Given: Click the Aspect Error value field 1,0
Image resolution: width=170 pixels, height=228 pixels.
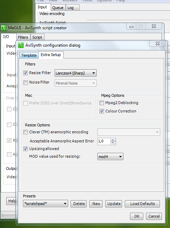Looking at the screenshot, I should coord(104,141).
